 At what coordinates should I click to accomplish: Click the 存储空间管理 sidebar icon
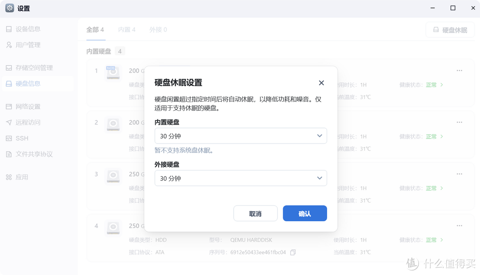click(9, 68)
